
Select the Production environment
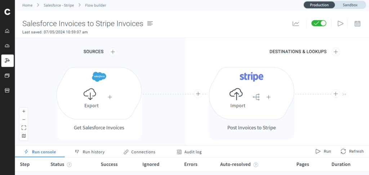point(319,5)
